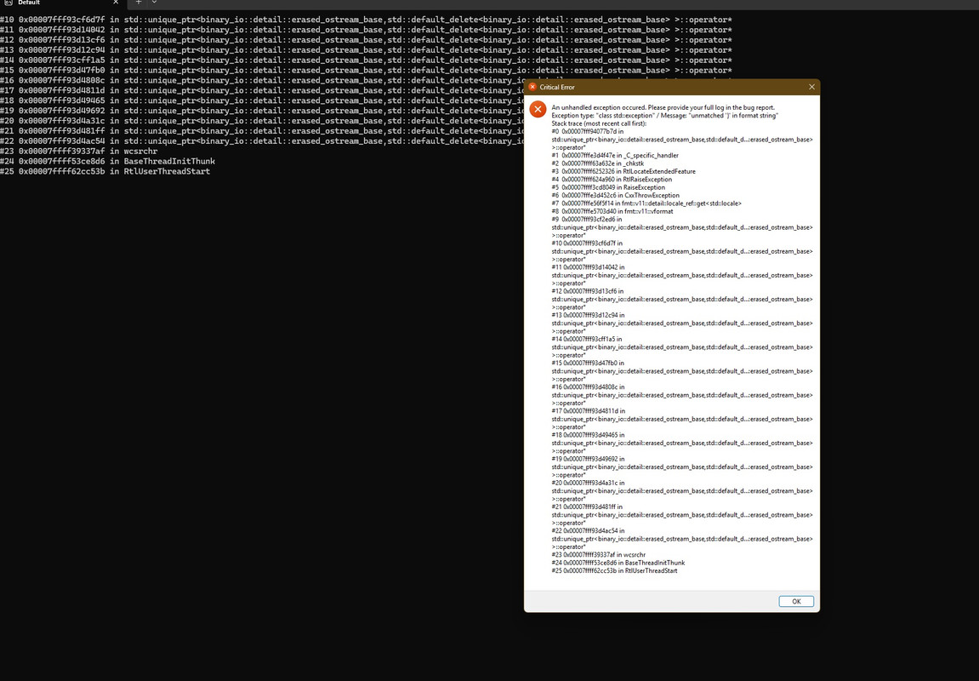Close the Default terminal tab
This screenshot has width=979, height=681.
116,3
